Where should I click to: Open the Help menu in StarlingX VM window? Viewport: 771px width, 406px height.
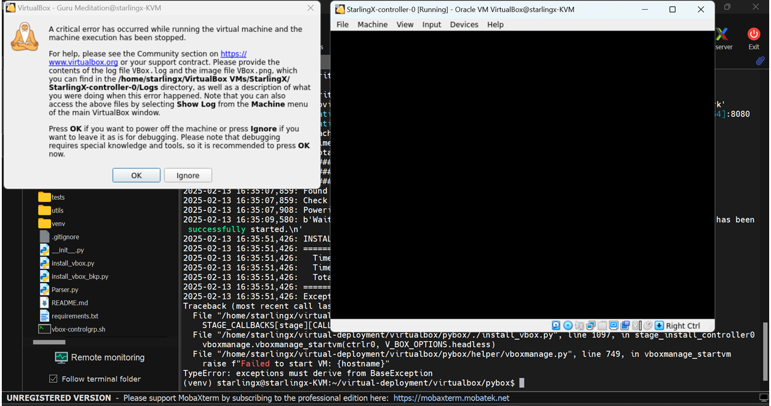click(495, 25)
